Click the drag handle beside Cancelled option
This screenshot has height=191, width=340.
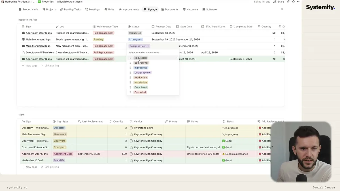click(x=130, y=92)
